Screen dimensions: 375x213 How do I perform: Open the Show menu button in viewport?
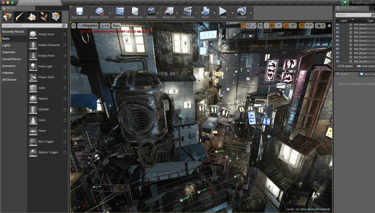point(116,26)
